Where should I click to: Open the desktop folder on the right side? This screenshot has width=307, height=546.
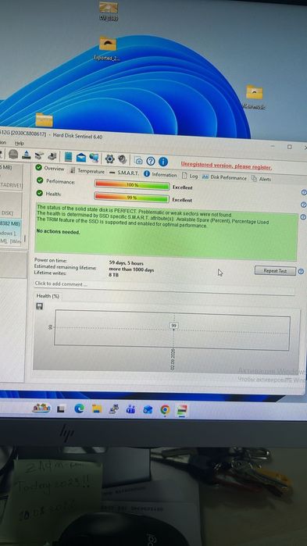[x=254, y=97]
